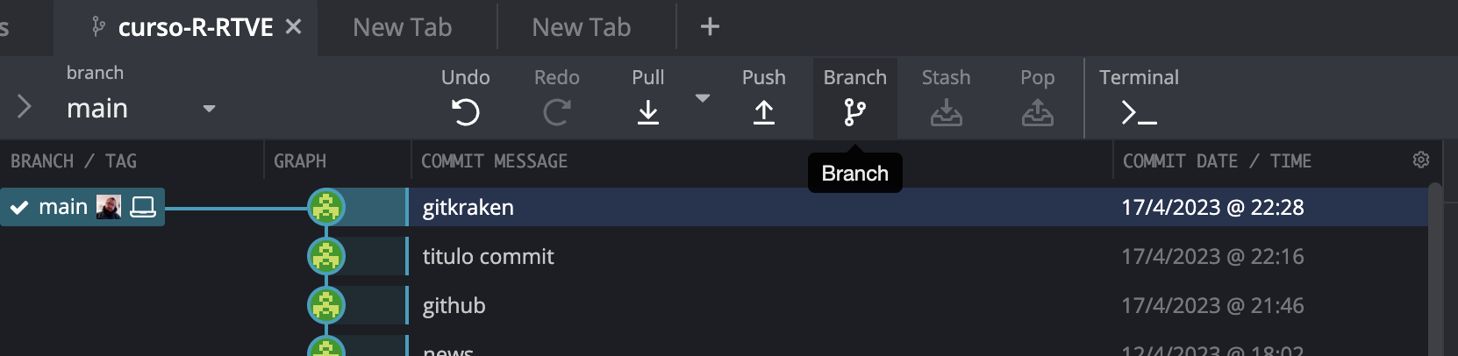The width and height of the screenshot is (1458, 356).
Task: Click the Undo toolbar icon
Action: click(x=465, y=111)
